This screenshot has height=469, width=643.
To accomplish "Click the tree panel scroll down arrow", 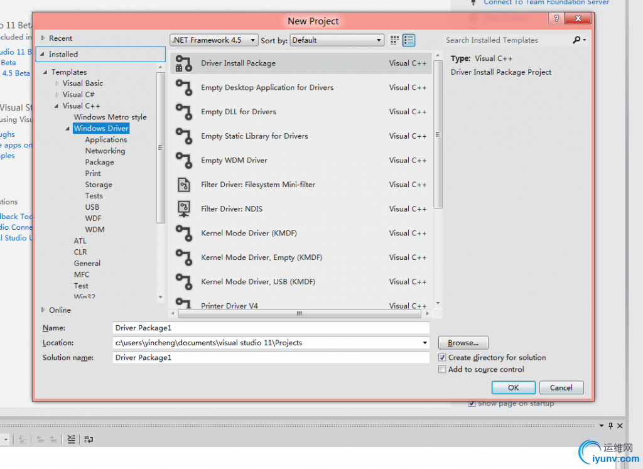I will 160,297.
